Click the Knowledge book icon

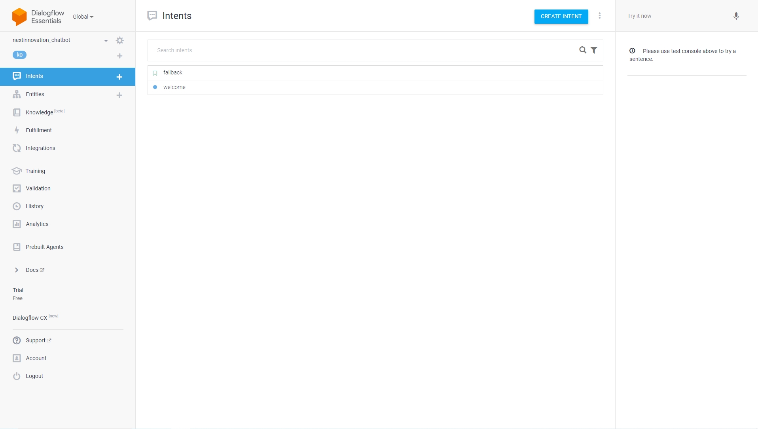pos(17,112)
